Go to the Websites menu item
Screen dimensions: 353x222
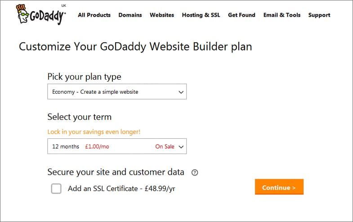pos(162,15)
